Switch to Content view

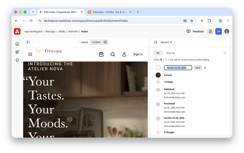tap(96, 42)
